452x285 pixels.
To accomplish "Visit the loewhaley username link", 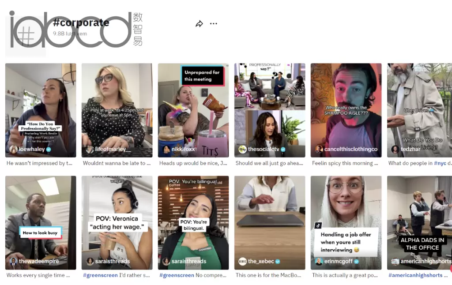I will (x=32, y=149).
